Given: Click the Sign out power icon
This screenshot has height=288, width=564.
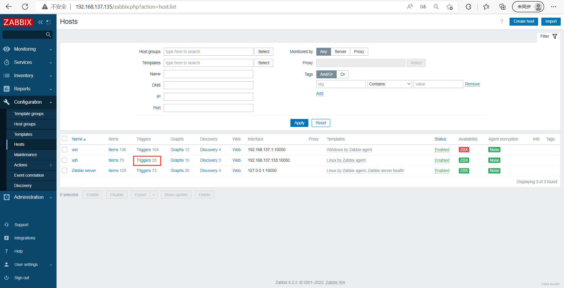Looking at the screenshot, I should (6, 278).
